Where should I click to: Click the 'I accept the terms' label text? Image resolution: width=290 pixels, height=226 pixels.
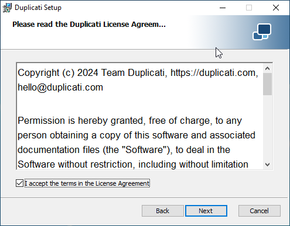click(x=87, y=183)
